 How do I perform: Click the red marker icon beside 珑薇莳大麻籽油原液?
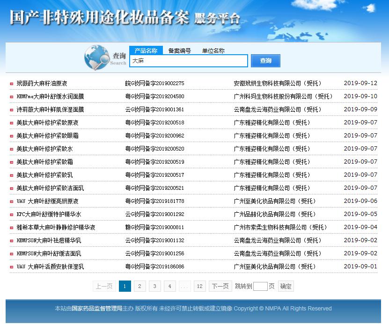(x=11, y=83)
